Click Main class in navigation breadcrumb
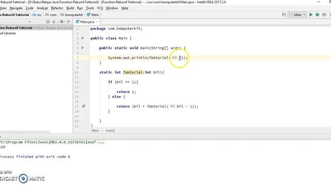 pos(93,15)
